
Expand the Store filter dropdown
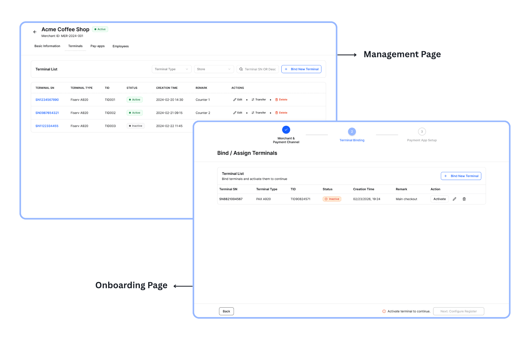click(x=214, y=69)
